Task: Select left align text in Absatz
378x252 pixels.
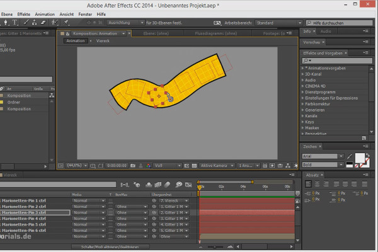Action: (x=308, y=184)
